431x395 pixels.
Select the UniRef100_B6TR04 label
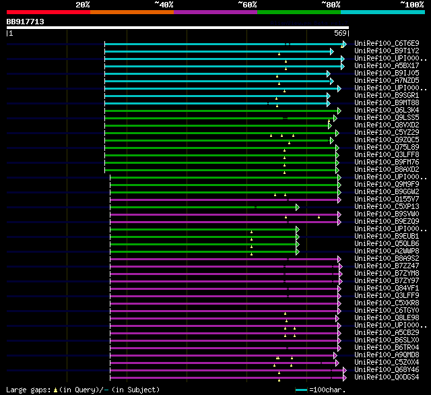[x=387, y=348]
